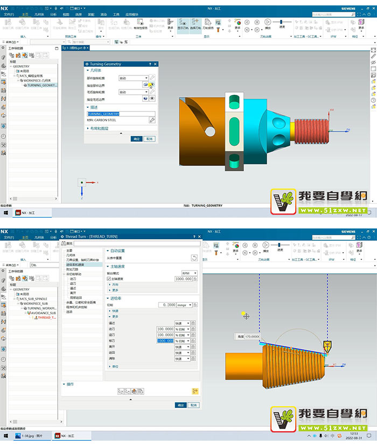Switch to 工具 ribbon tab in top window
Screen dimensions: 377x445
pyautogui.click(x=116, y=15)
